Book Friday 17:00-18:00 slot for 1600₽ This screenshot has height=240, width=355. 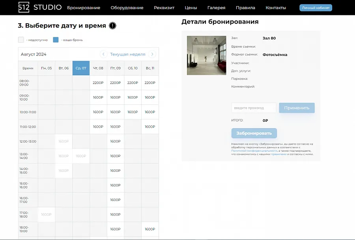point(116,214)
